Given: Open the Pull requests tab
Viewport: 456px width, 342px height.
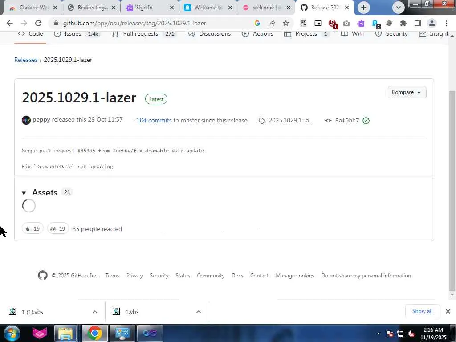Looking at the screenshot, I should [144, 34].
